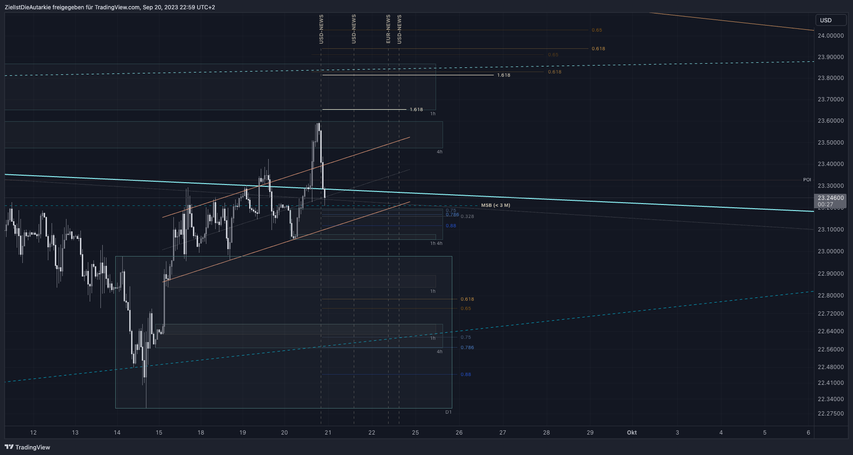Click the POI level label

pos(807,180)
